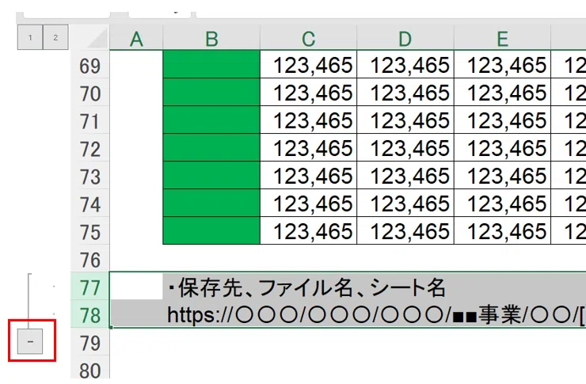
Task: Click cell A77 white cell
Action: click(x=136, y=287)
